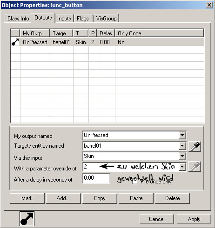215x228 pixels.
Task: Click the output arrow icon in the OnPressed row
Action: pyautogui.click(x=15, y=42)
